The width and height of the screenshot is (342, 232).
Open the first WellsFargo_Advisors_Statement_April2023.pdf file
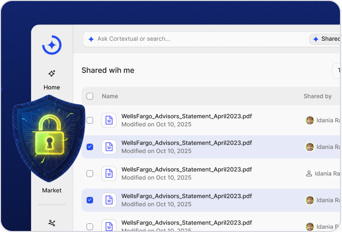tap(186, 117)
